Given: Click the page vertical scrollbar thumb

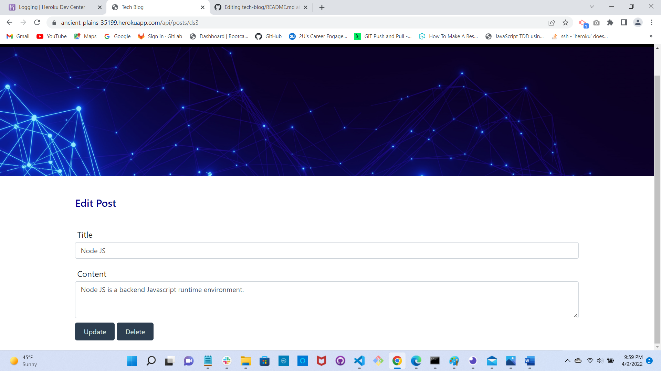Looking at the screenshot, I should point(657,210).
